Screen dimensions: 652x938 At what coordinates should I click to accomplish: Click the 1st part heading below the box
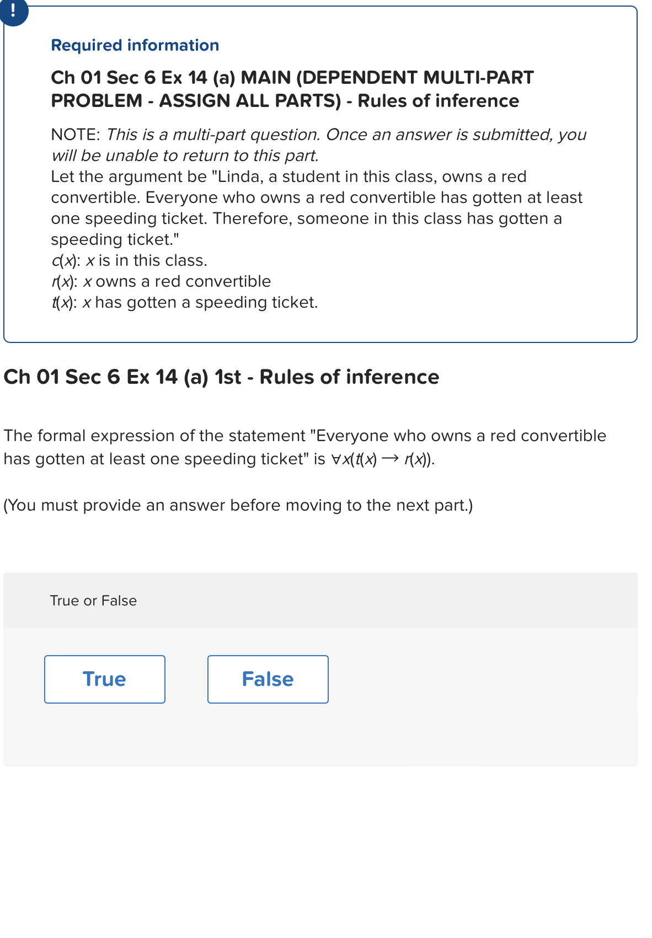221,377
